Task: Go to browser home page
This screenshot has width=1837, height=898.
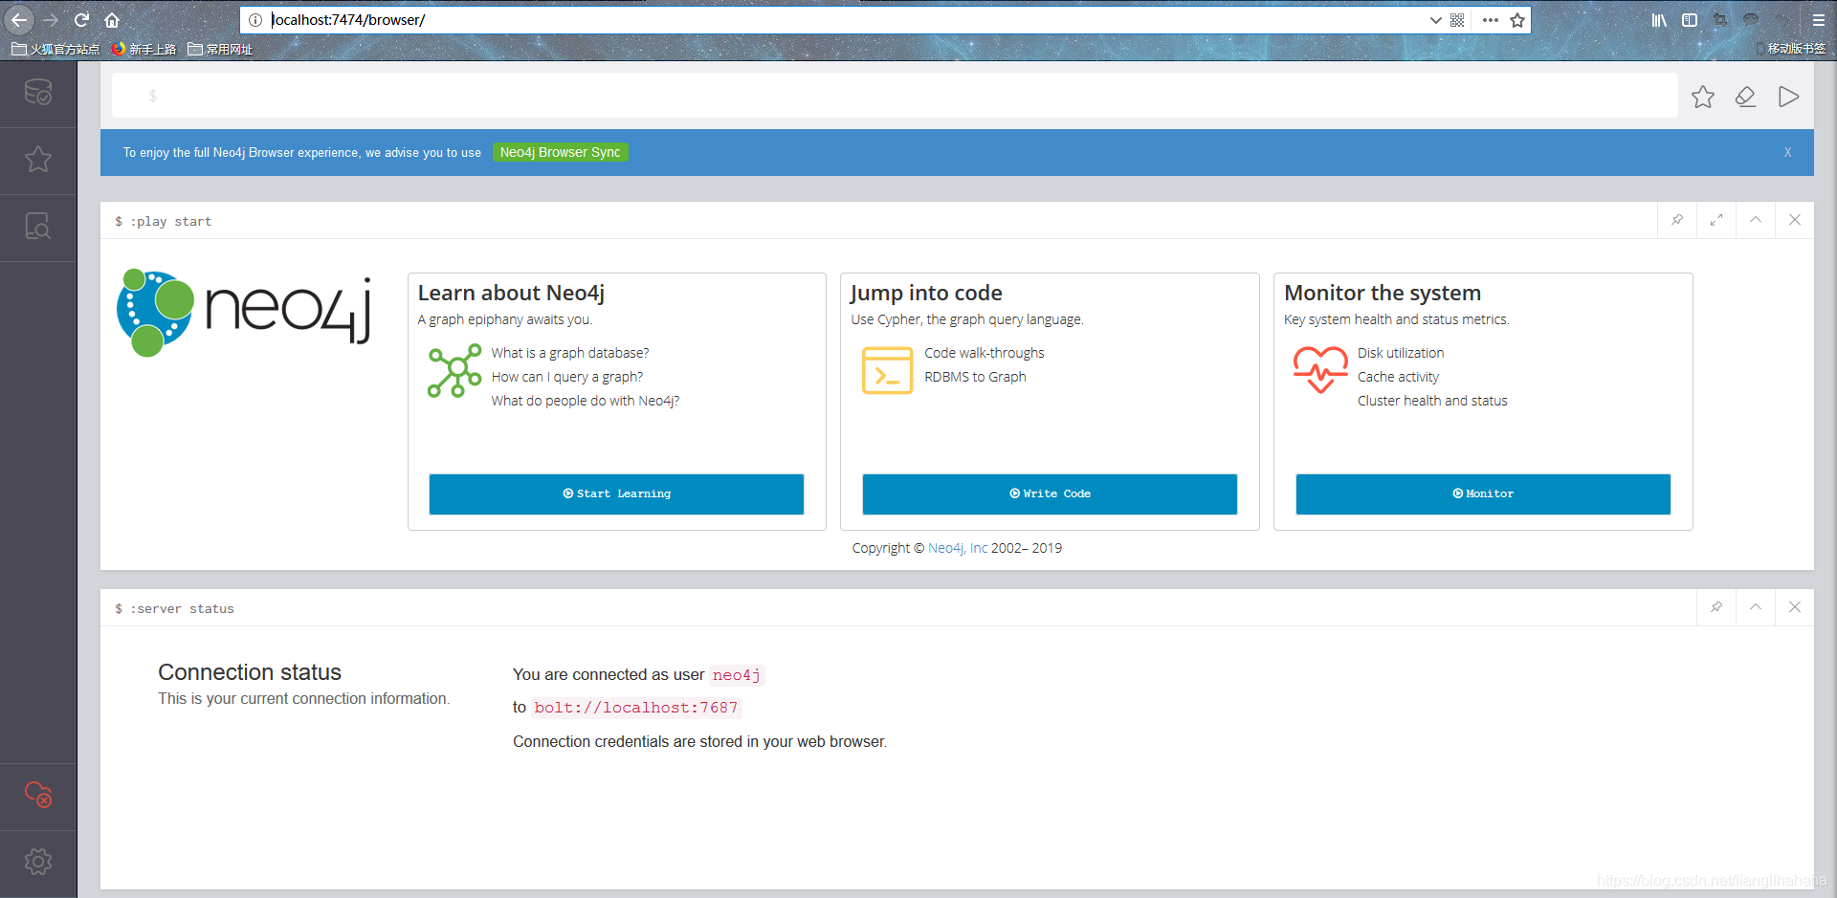Action: click(x=112, y=19)
